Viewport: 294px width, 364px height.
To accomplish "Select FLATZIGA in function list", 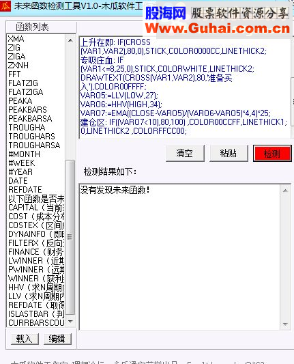I will tap(25, 92).
